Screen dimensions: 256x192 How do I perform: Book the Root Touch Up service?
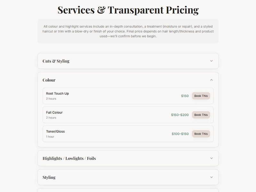201,96
